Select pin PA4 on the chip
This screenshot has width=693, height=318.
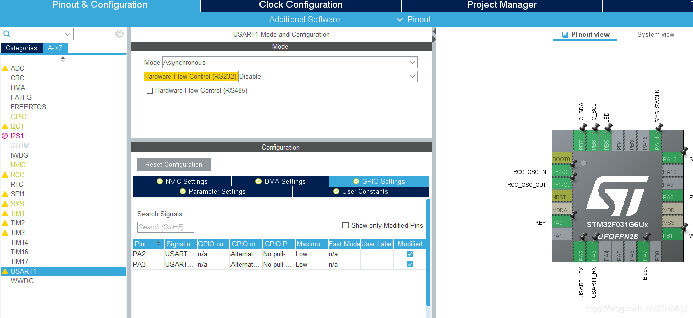[606, 252]
